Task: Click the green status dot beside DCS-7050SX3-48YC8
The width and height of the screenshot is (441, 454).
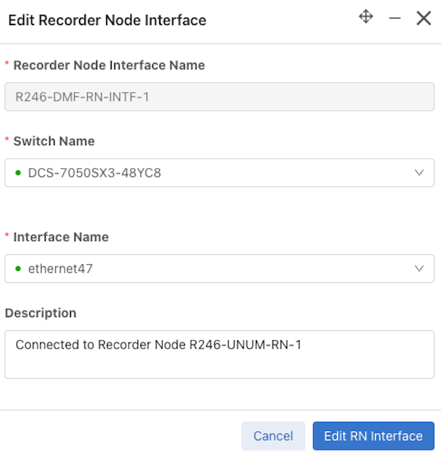Action: coord(18,173)
